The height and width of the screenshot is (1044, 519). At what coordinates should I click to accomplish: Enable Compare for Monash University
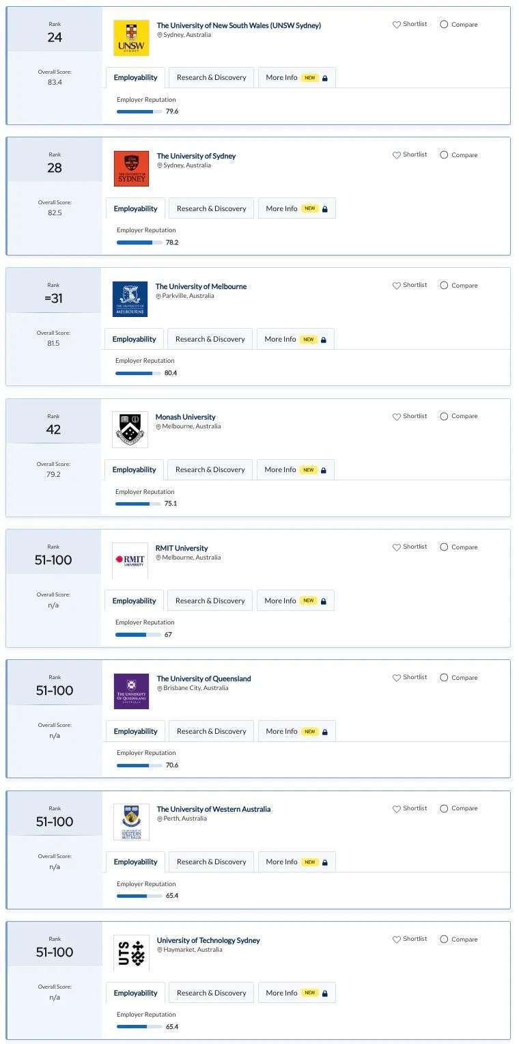pyautogui.click(x=444, y=416)
